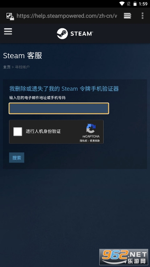Tap the Steam logo icon
Image resolution: width=150 pixels, height=267 pixels.
(62, 33)
